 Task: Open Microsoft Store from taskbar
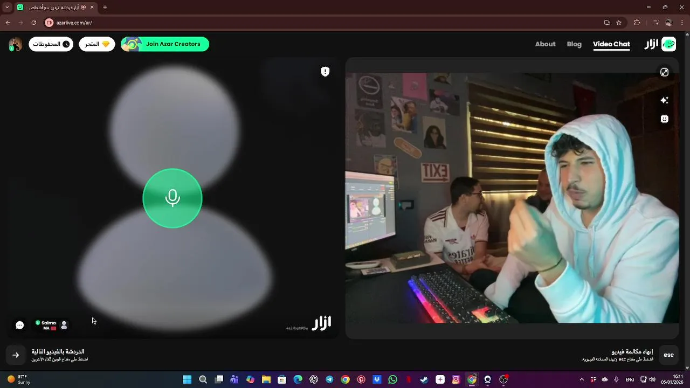pyautogui.click(x=282, y=379)
